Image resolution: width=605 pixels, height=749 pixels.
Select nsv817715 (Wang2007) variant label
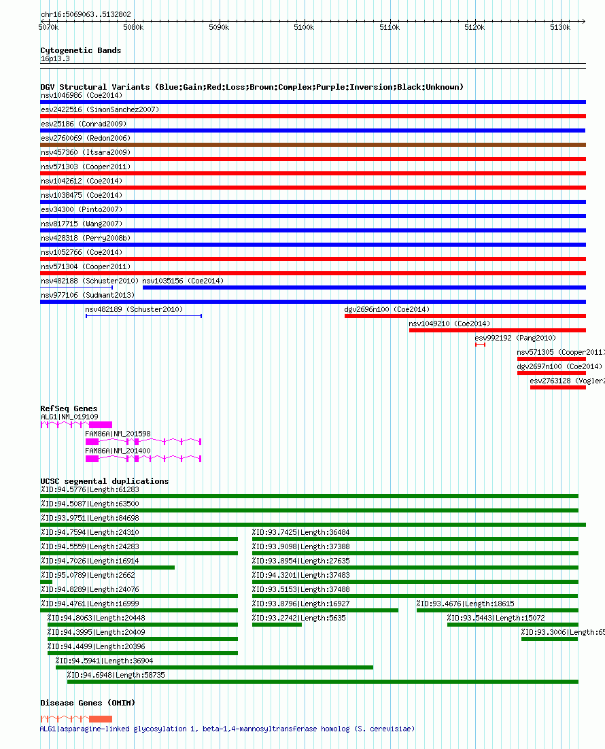82,224
